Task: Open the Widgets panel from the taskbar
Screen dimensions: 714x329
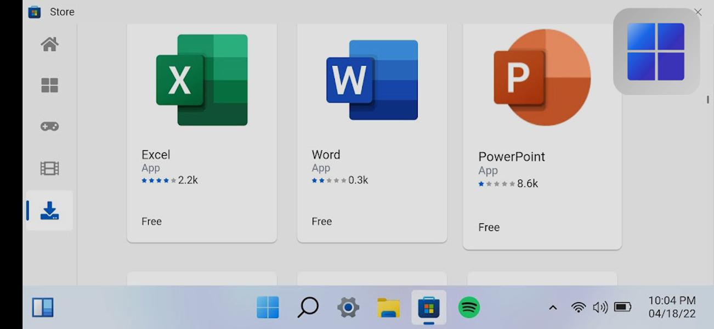Action: (43, 308)
